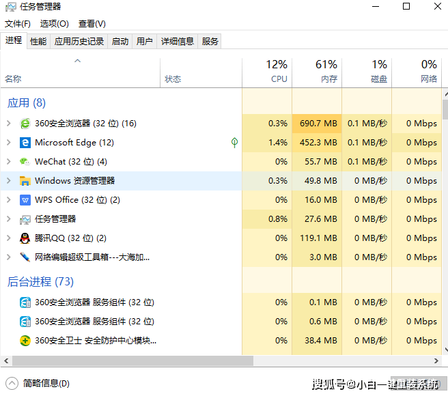Expand the 腾讯QQ (2) process group
448x396 pixels.
pyautogui.click(x=9, y=238)
